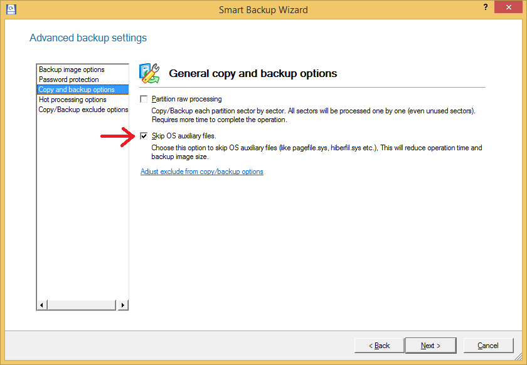Select Password protection settings
The height and width of the screenshot is (365, 527).
tap(69, 80)
